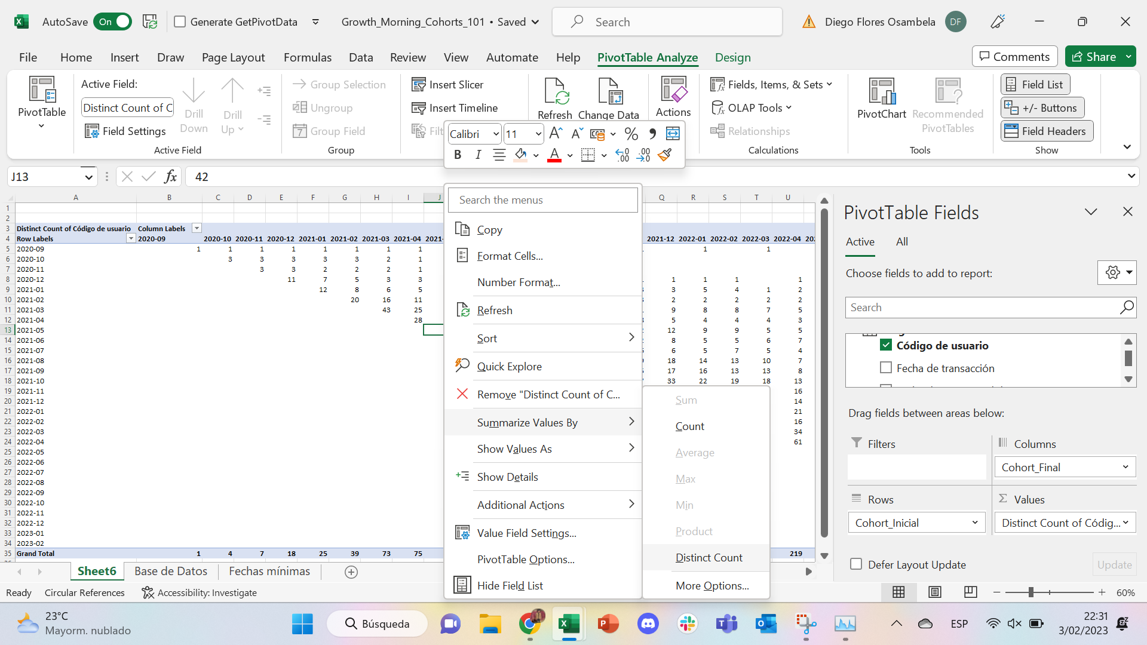Open Excel from the taskbar
Image resolution: width=1147 pixels, height=645 pixels.
click(568, 623)
